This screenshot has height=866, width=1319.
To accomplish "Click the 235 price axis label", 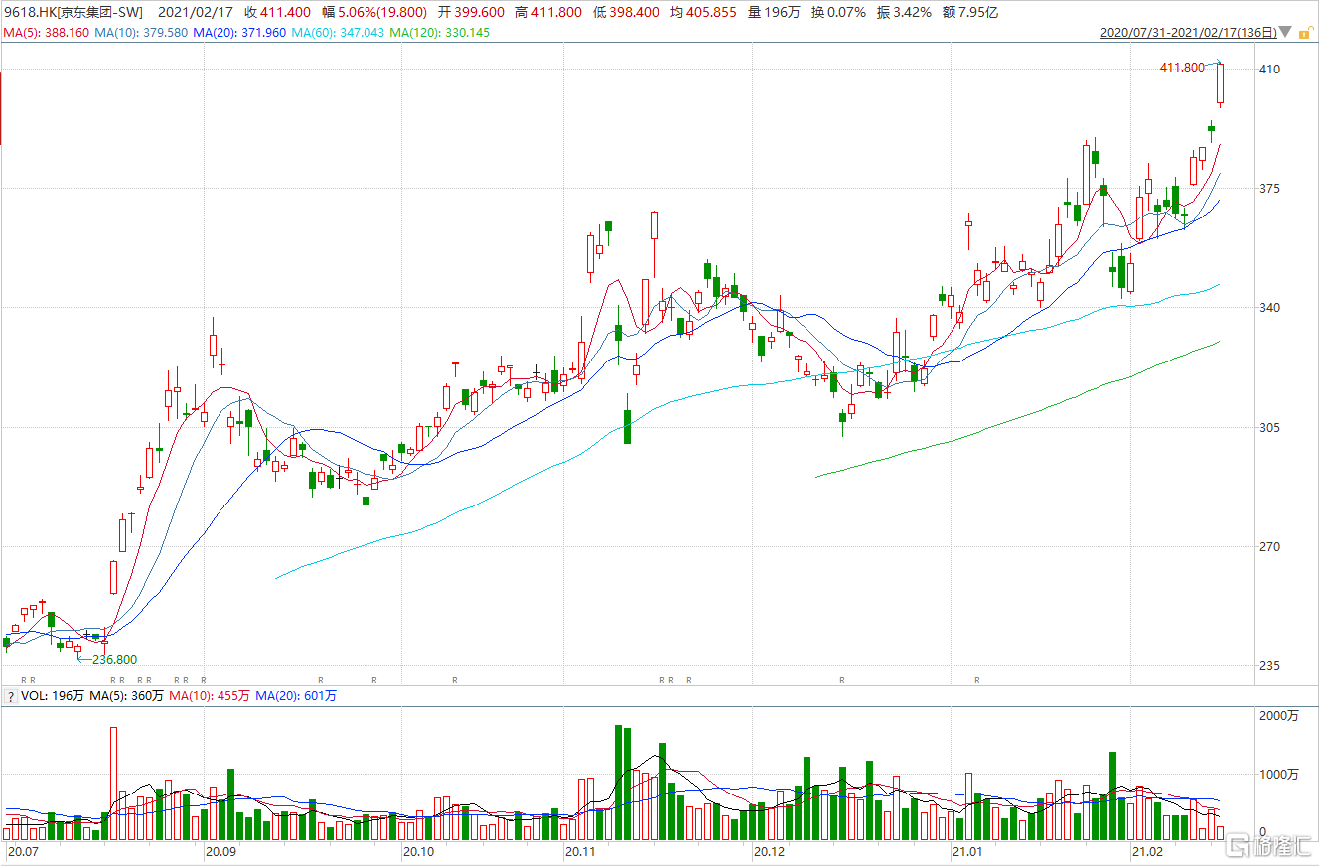I will click(x=1269, y=666).
